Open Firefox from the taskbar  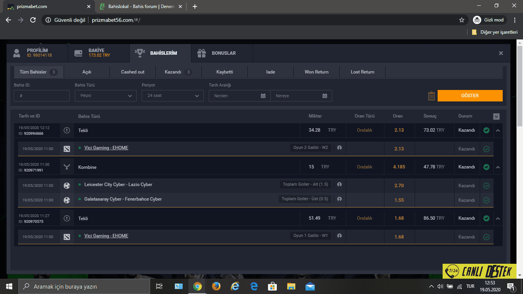coord(216,286)
